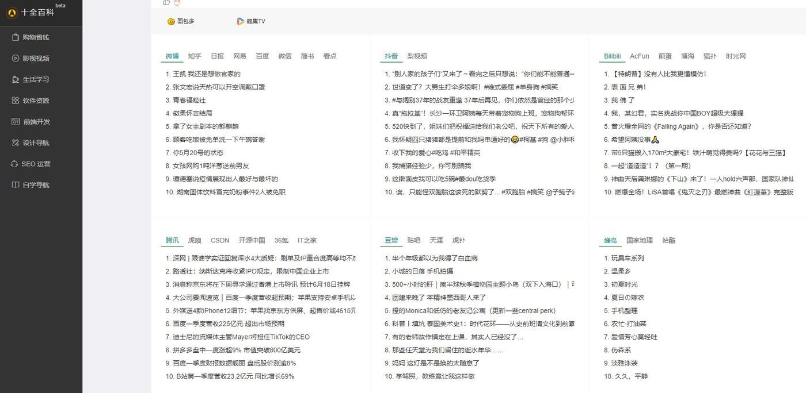Screen dimensions: 806x393
Task: Switch to the 贴吧 tab
Action: [x=414, y=240]
